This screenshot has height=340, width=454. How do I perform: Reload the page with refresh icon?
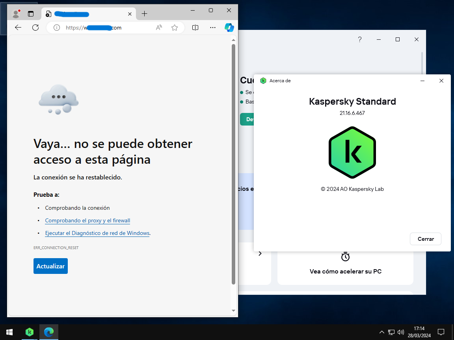(35, 28)
